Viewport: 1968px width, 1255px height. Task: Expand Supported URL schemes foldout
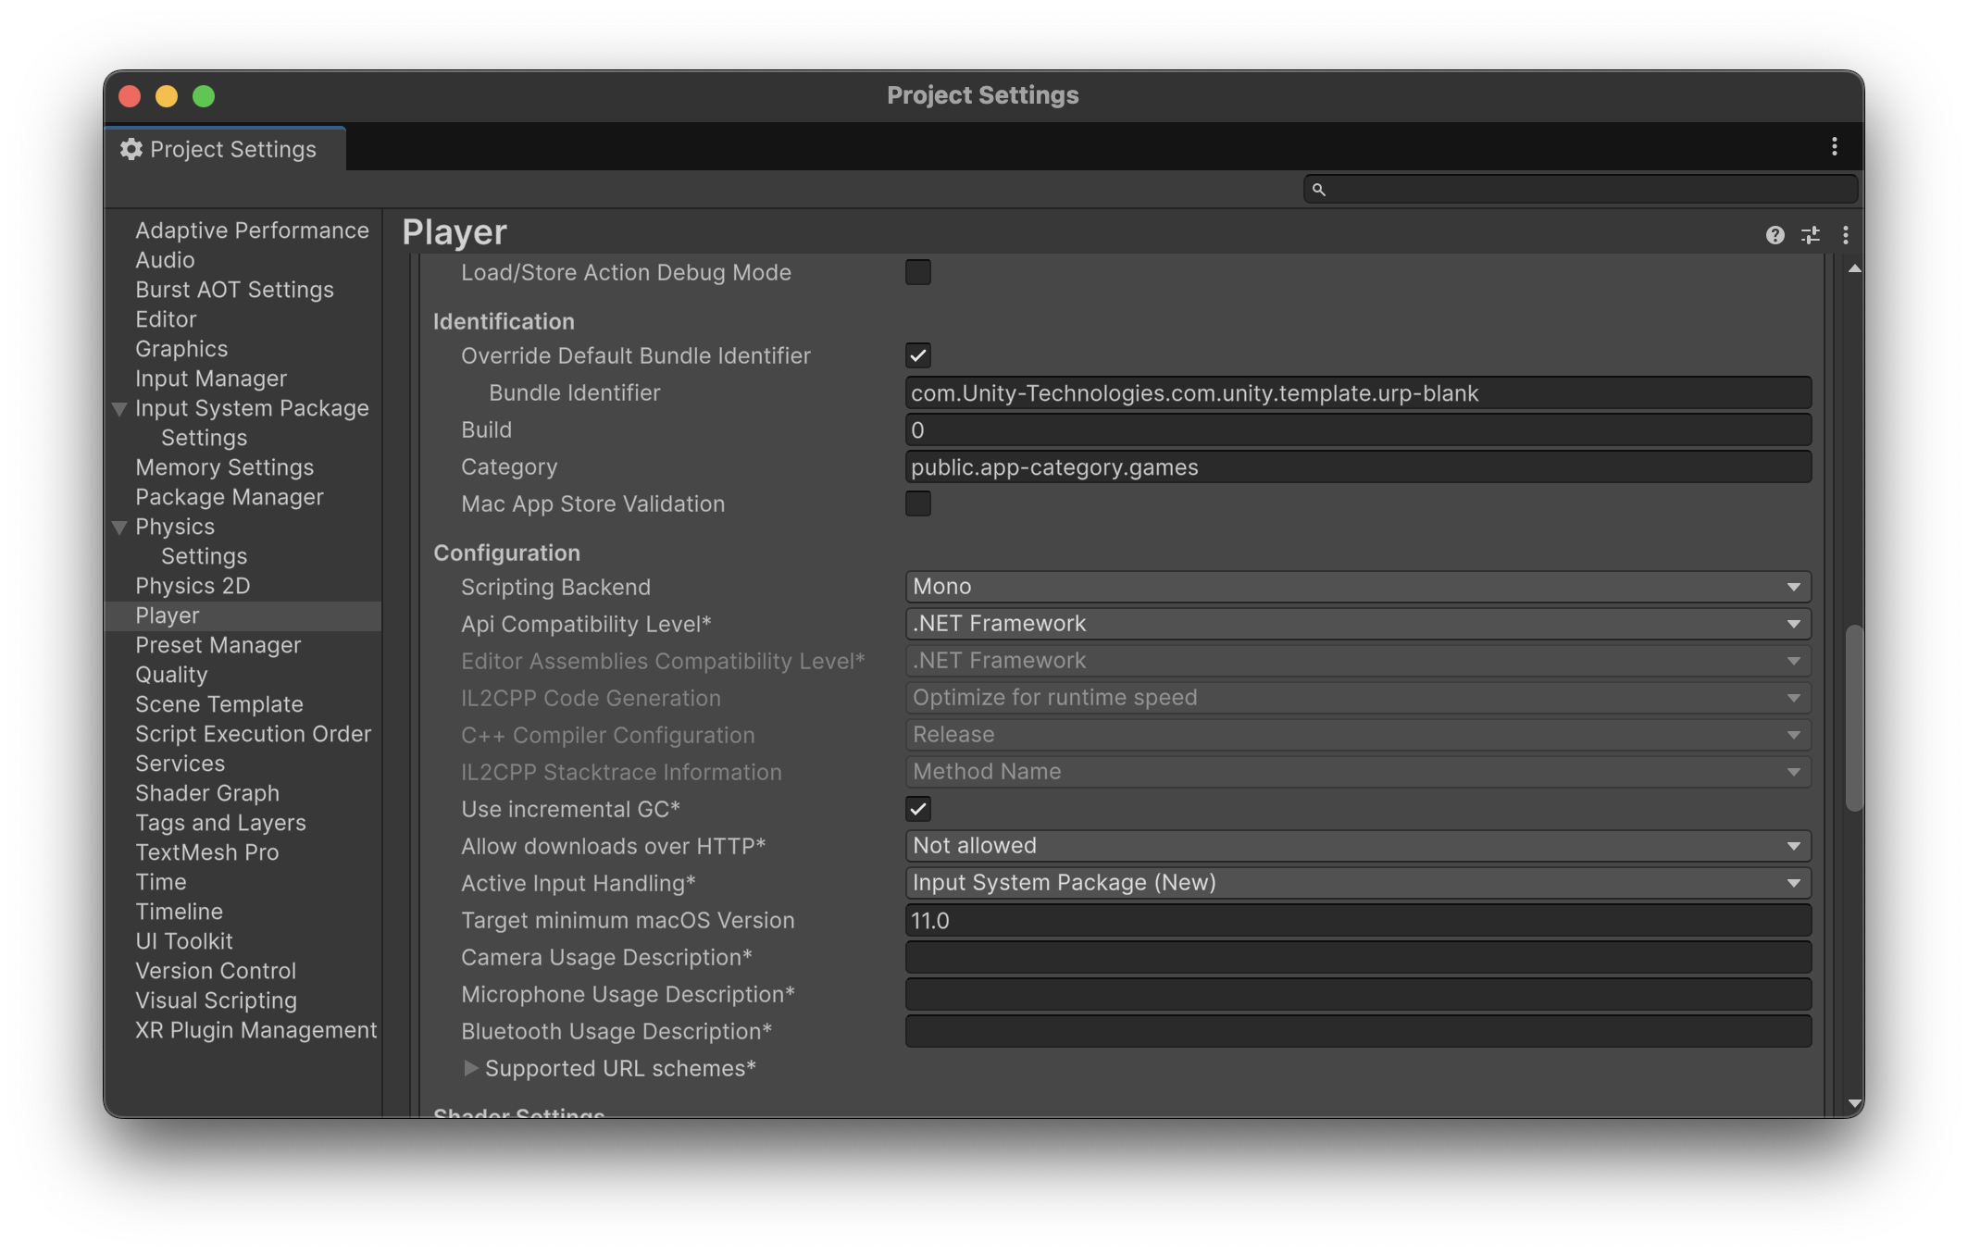(x=470, y=1069)
